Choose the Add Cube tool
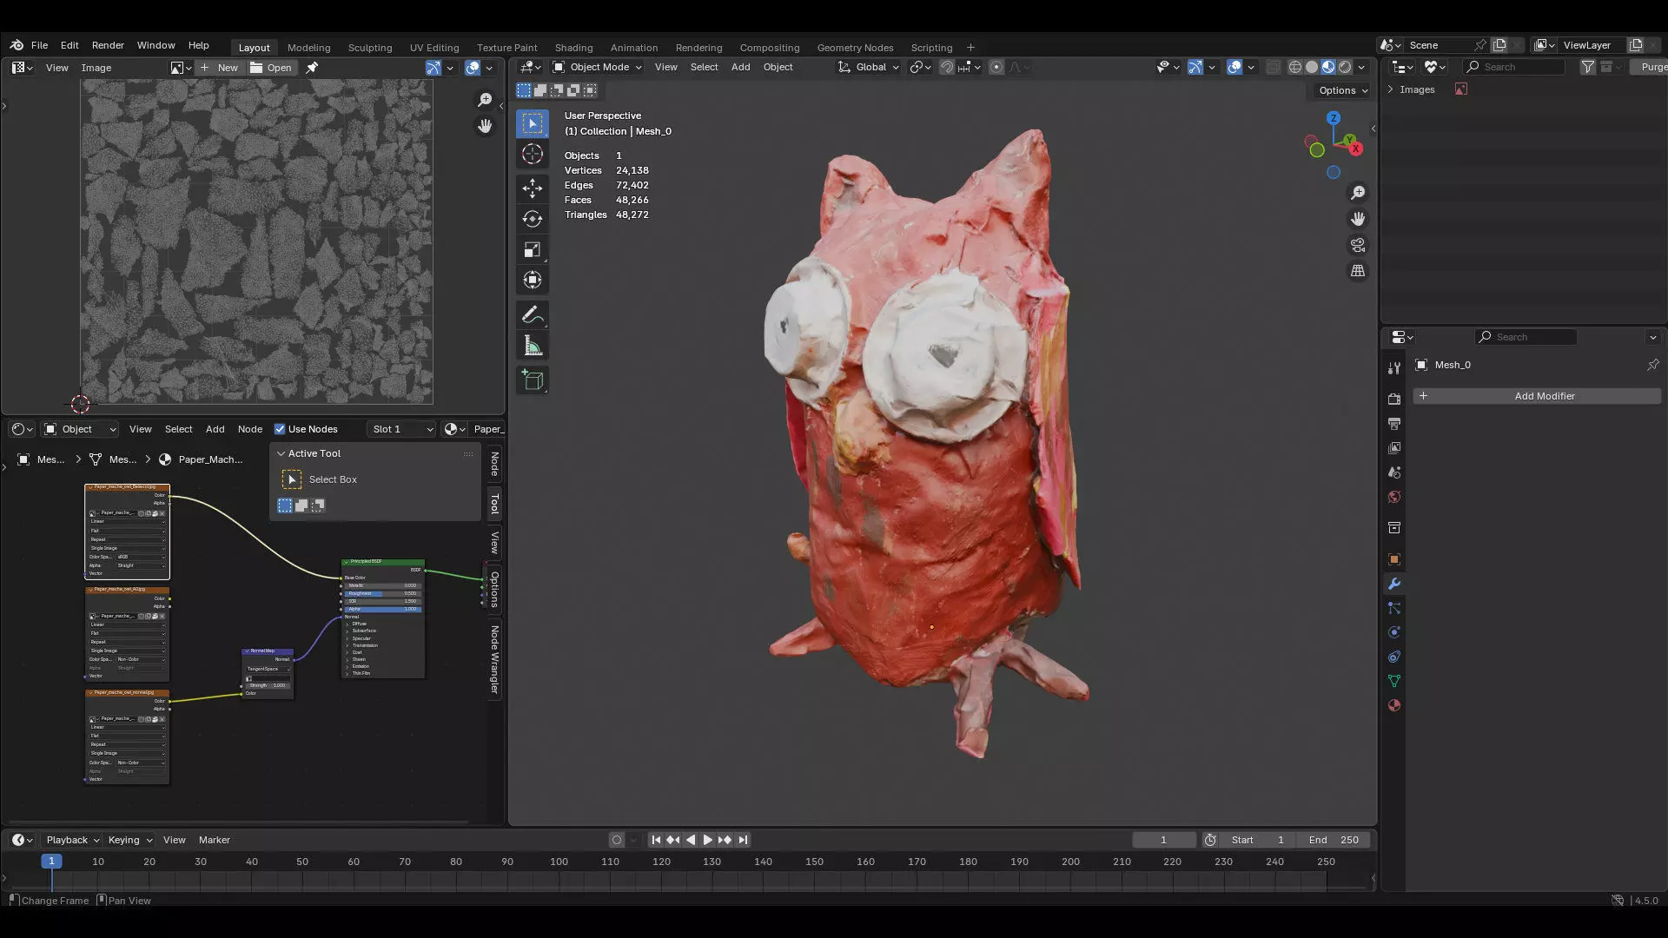This screenshot has height=938, width=1668. tap(533, 380)
